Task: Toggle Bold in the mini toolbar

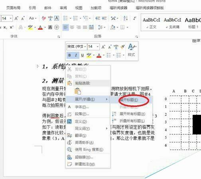Action: point(69,55)
